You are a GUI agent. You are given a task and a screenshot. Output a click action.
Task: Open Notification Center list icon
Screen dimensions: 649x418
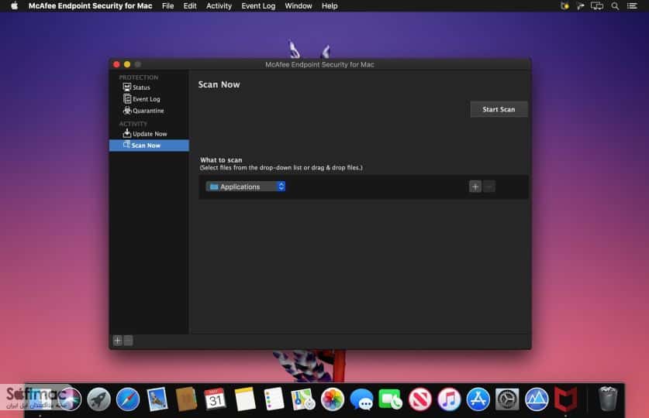coord(632,5)
